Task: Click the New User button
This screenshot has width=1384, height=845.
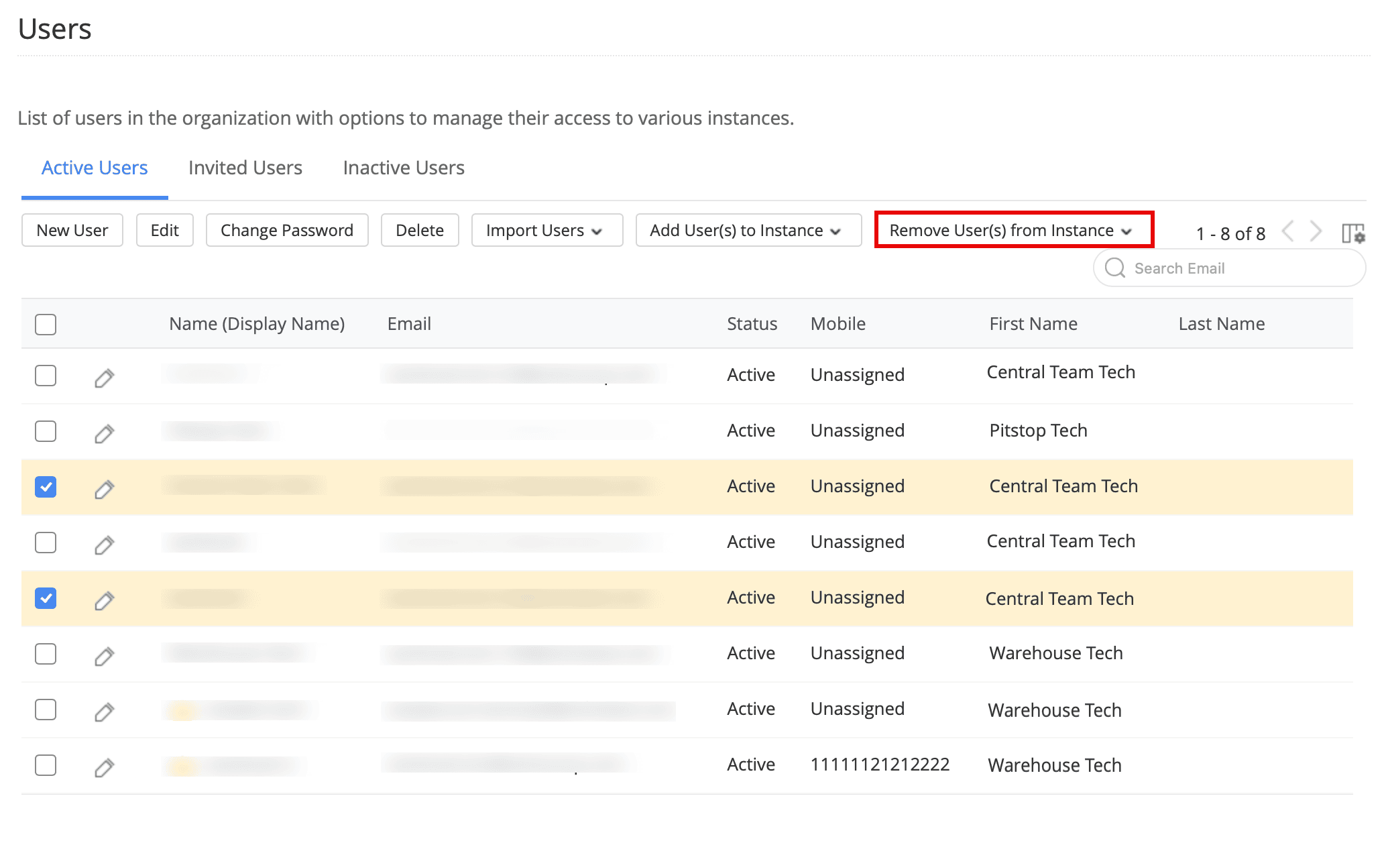Action: click(x=72, y=230)
